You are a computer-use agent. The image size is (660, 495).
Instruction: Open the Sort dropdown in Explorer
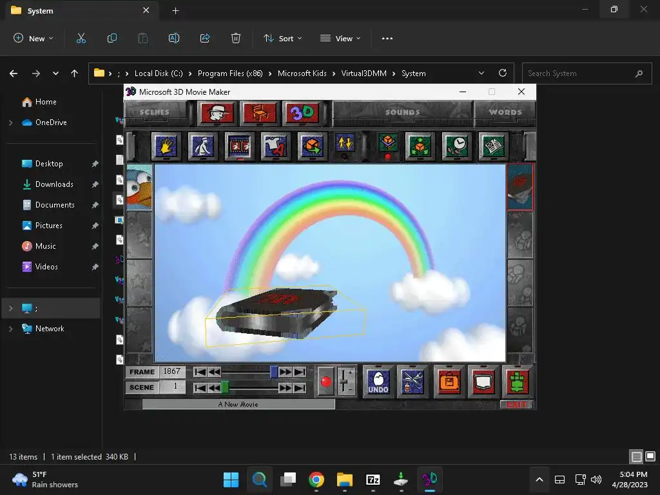pyautogui.click(x=282, y=38)
